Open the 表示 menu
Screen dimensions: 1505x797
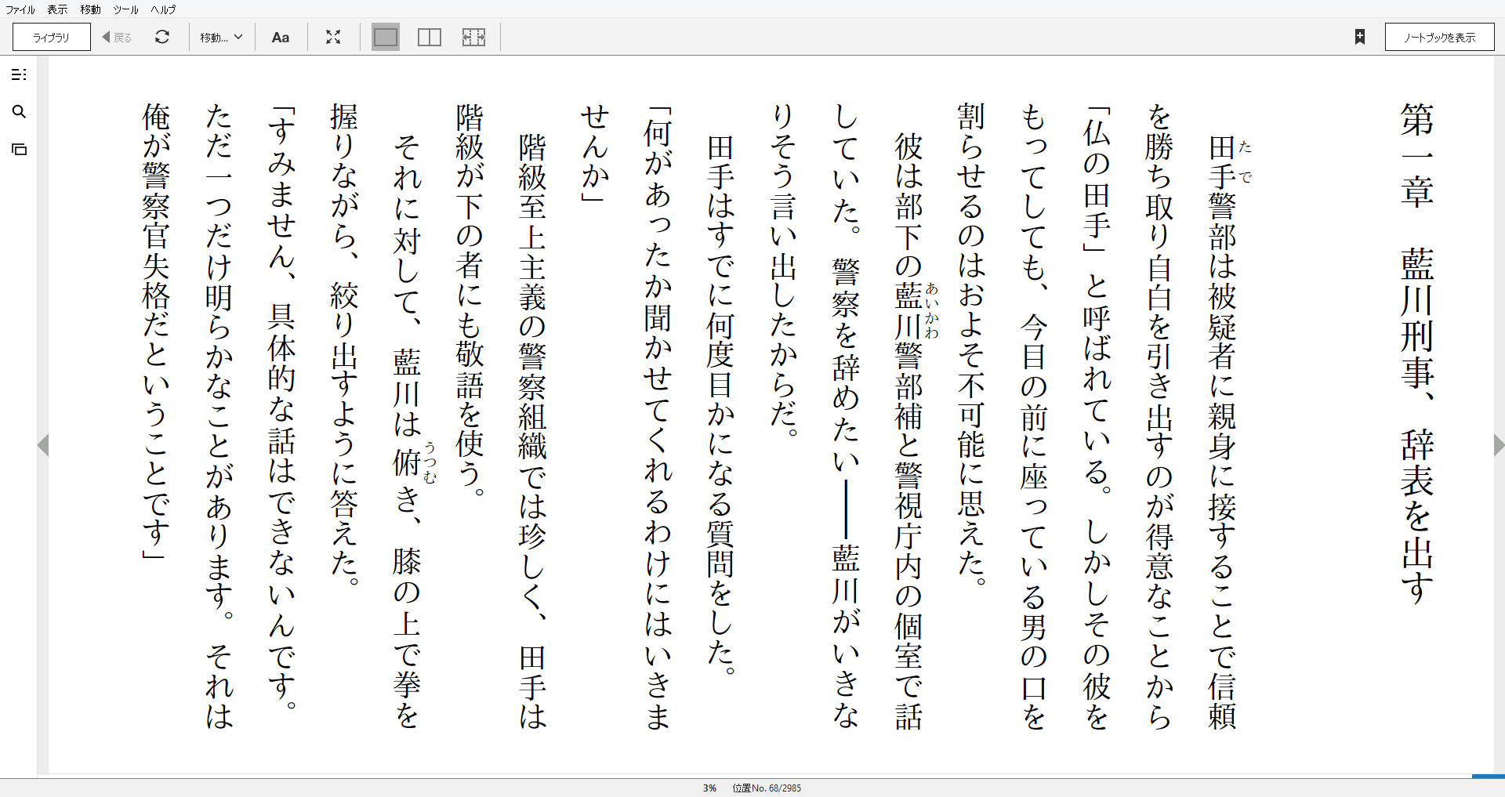tap(57, 9)
